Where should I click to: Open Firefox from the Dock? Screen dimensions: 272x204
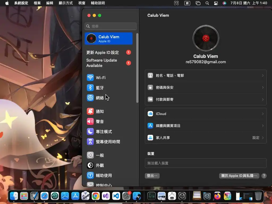[217, 196]
